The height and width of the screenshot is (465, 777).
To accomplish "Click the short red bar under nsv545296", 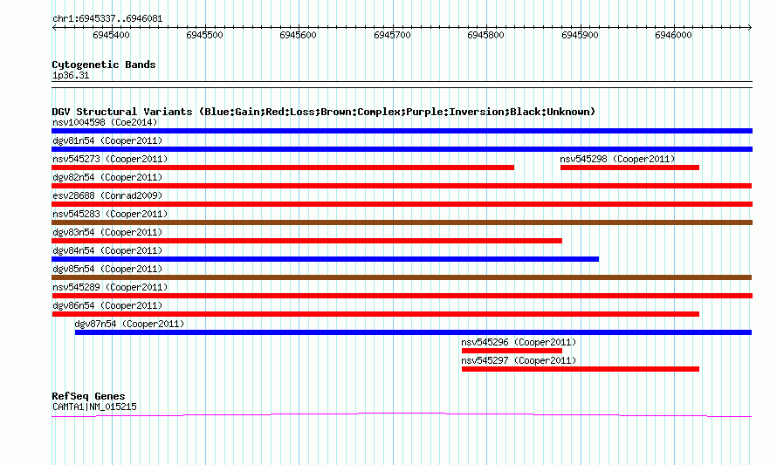I will (512, 351).
